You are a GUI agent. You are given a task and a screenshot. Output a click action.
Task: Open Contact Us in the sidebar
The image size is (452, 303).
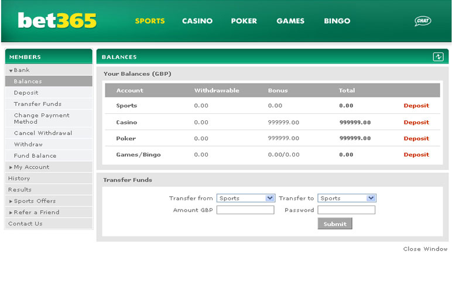[49, 224]
